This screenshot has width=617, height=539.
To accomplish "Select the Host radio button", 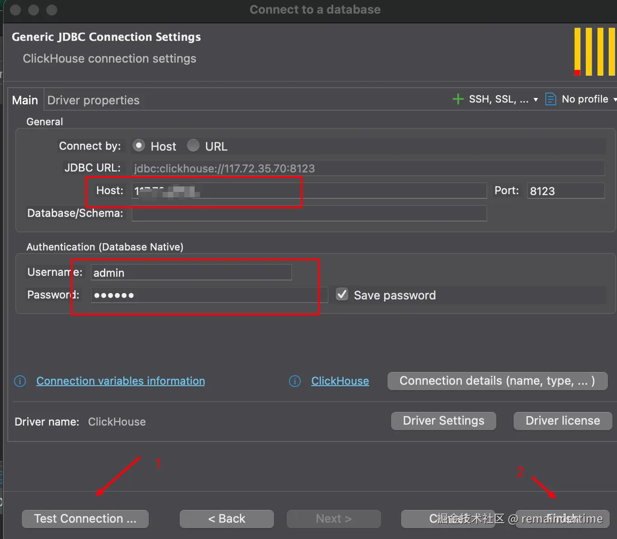I will tap(139, 146).
